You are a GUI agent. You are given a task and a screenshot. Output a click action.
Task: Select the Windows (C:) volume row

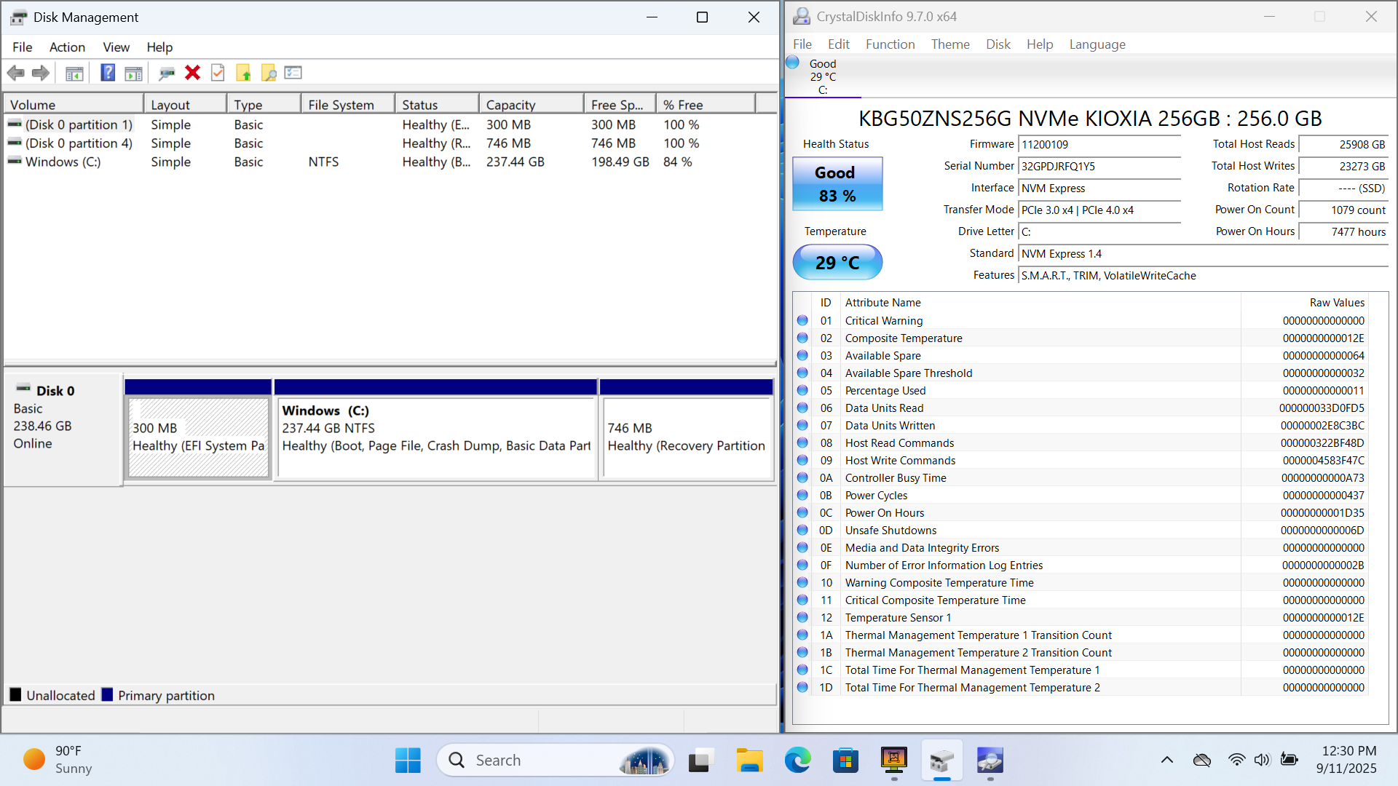tap(63, 162)
